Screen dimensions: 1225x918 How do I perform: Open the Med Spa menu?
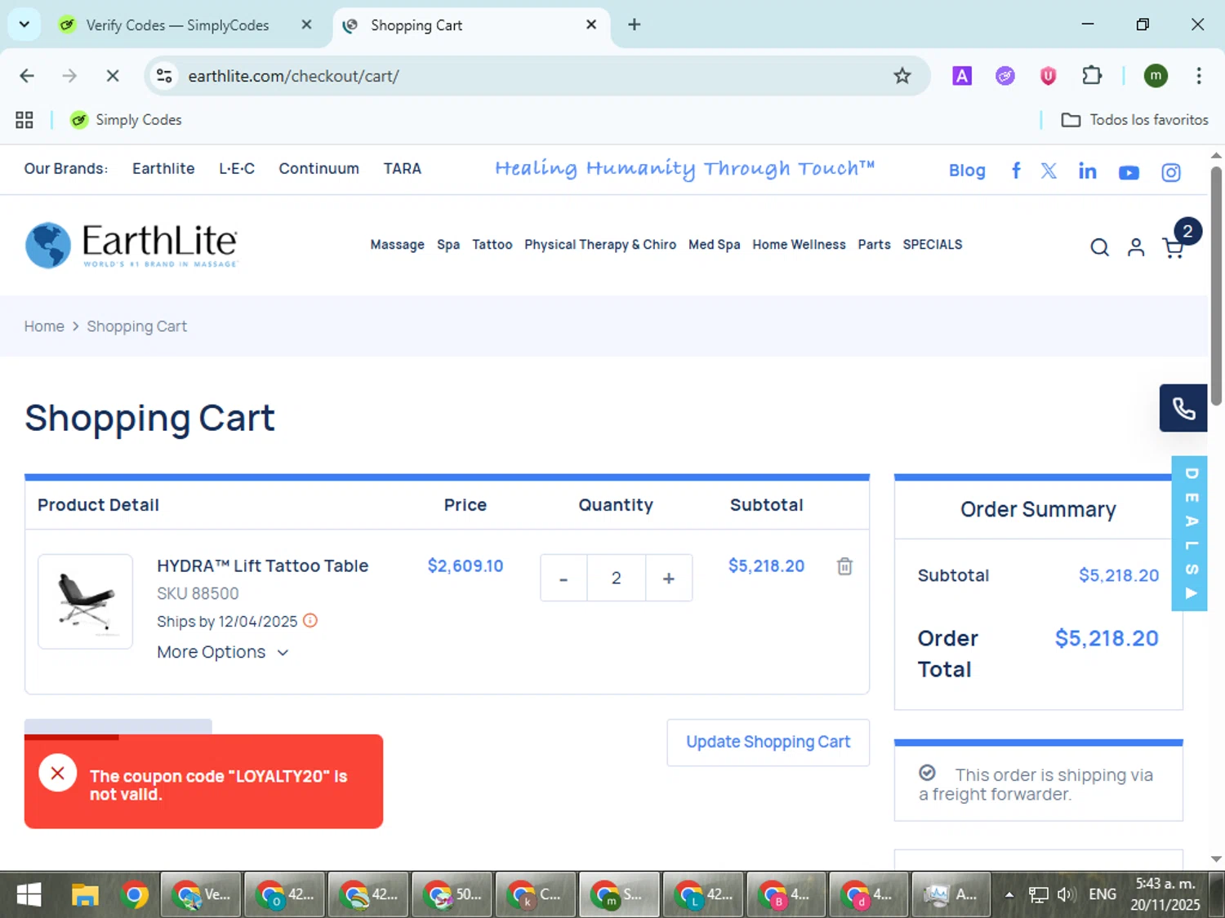click(x=715, y=244)
